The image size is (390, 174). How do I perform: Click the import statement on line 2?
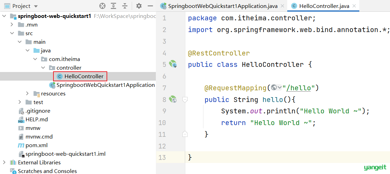click(x=289, y=30)
